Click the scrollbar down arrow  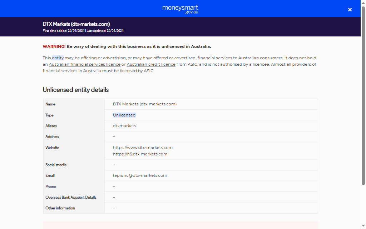[x=363, y=226]
